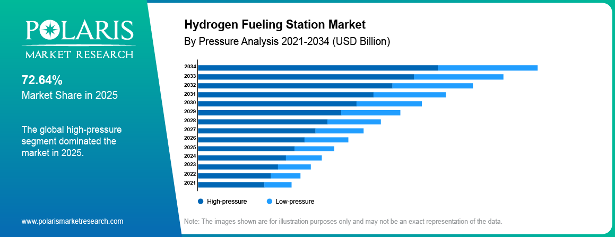Click the 72.64% market share figure

[42, 80]
